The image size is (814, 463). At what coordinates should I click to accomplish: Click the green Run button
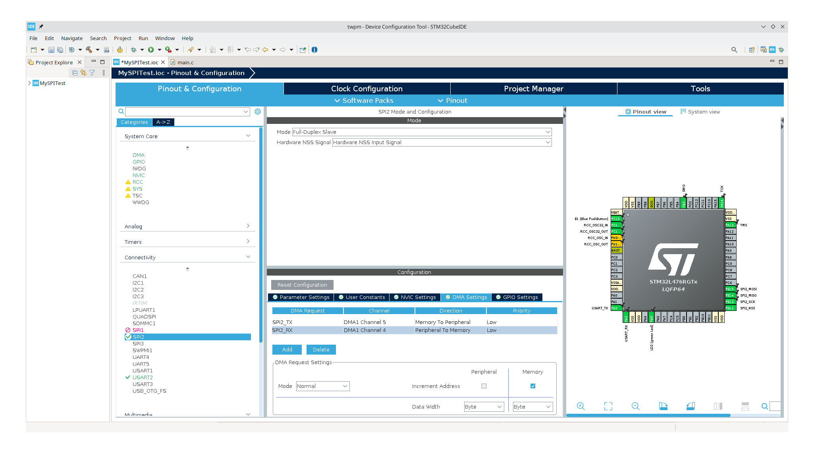coord(151,50)
